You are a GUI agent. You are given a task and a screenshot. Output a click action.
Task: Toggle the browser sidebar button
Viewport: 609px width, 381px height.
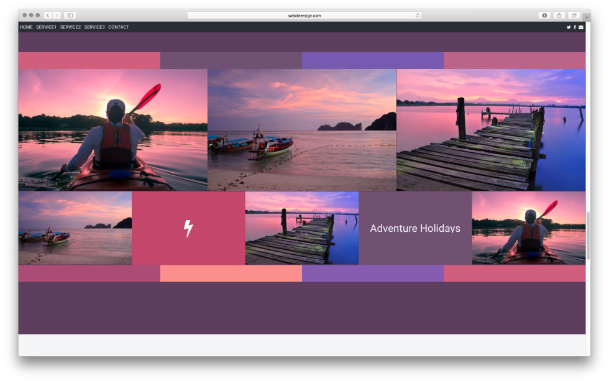pos(70,15)
